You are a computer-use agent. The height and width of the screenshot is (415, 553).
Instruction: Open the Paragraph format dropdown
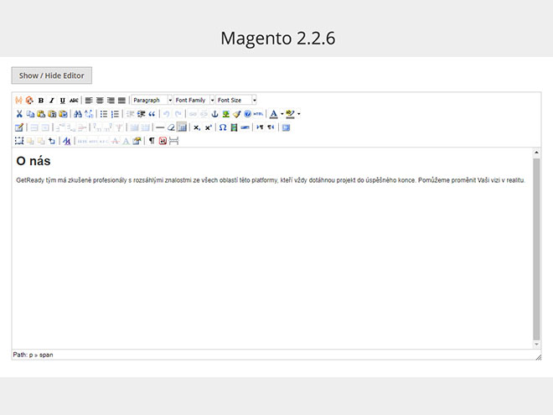pos(152,101)
